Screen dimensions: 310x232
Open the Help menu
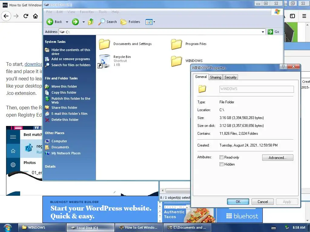coord(115,12)
